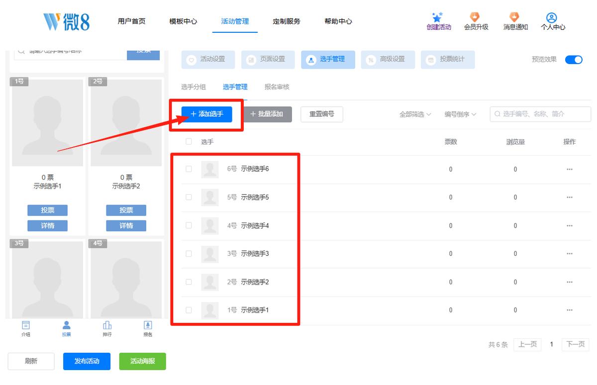Expand the 全部筛选 dropdown
This screenshot has height=385, width=597.
[415, 114]
